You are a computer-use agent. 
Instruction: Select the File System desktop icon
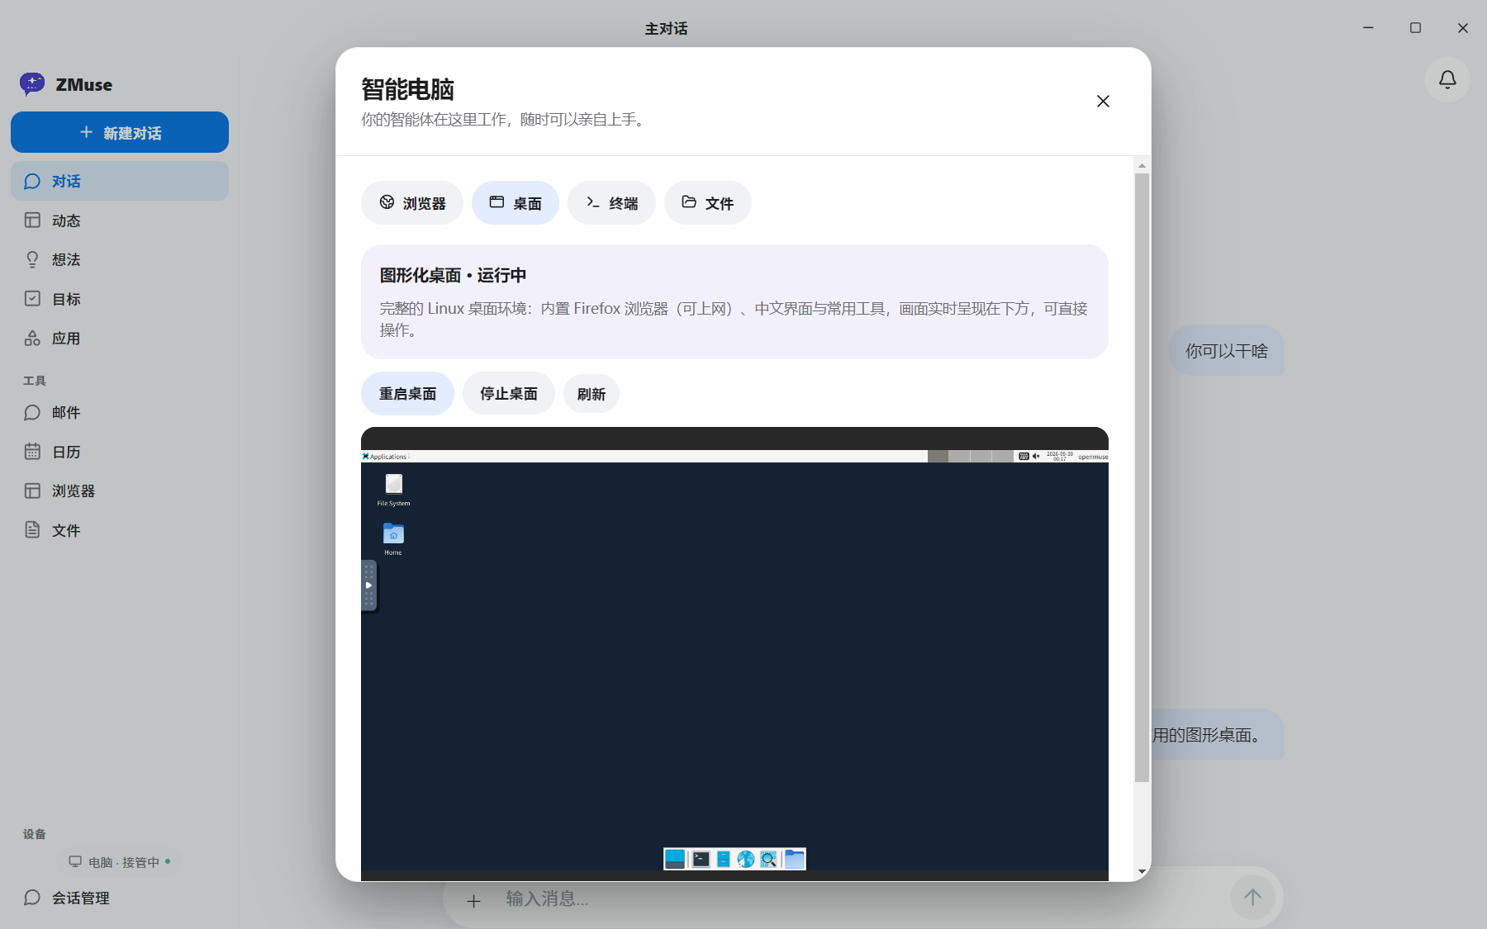click(393, 490)
